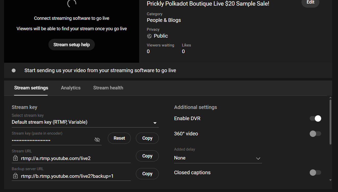Click the Stream setup help button
The width and height of the screenshot is (338, 192).
(x=72, y=45)
